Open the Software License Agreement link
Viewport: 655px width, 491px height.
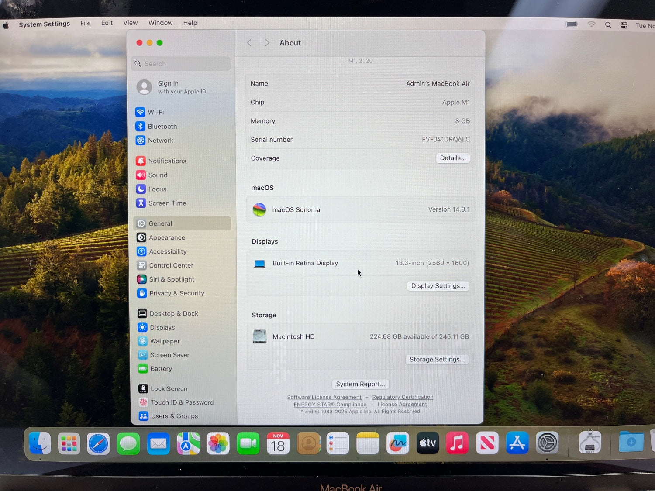[324, 397]
